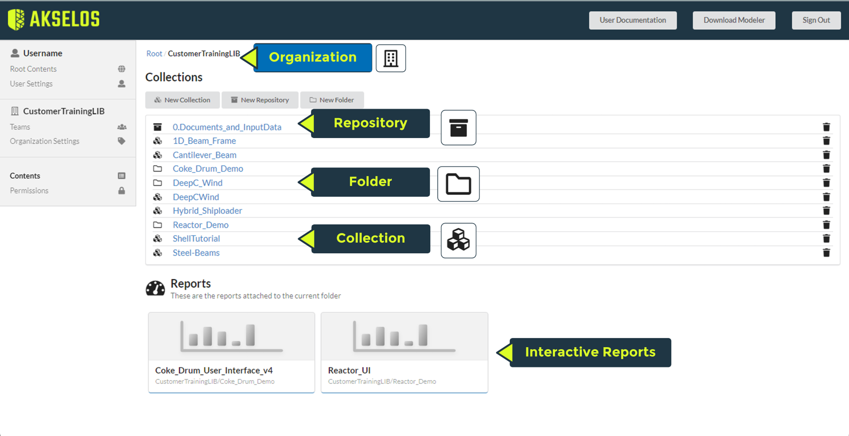Click the trash icon for Steel-Beams
The image size is (849, 436).
pyautogui.click(x=826, y=253)
